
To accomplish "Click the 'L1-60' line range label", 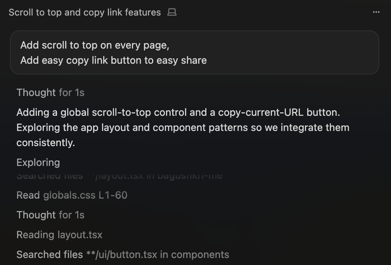I will coord(113,195).
